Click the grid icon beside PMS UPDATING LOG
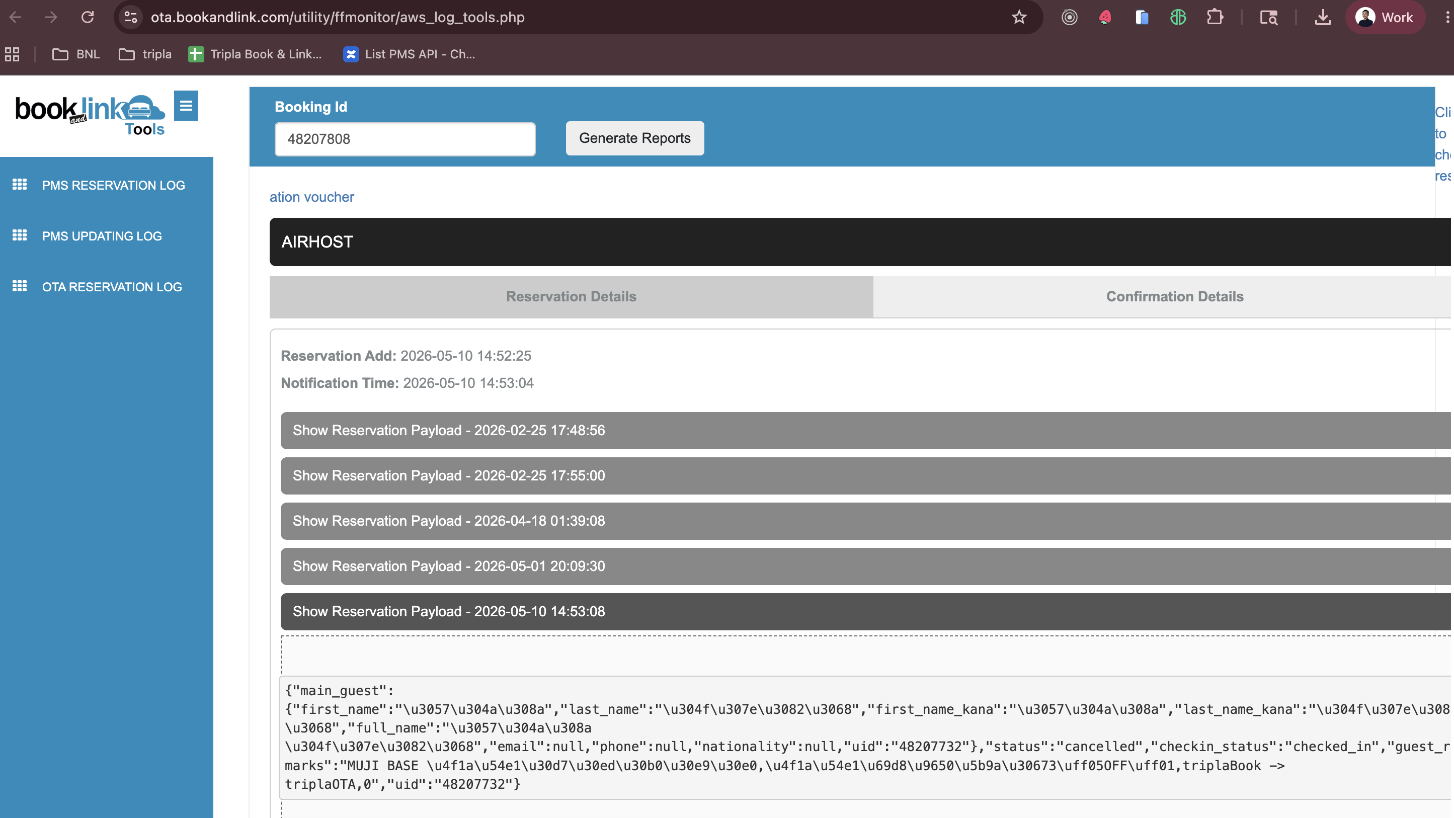Screen dimensions: 1454x818 (20, 235)
